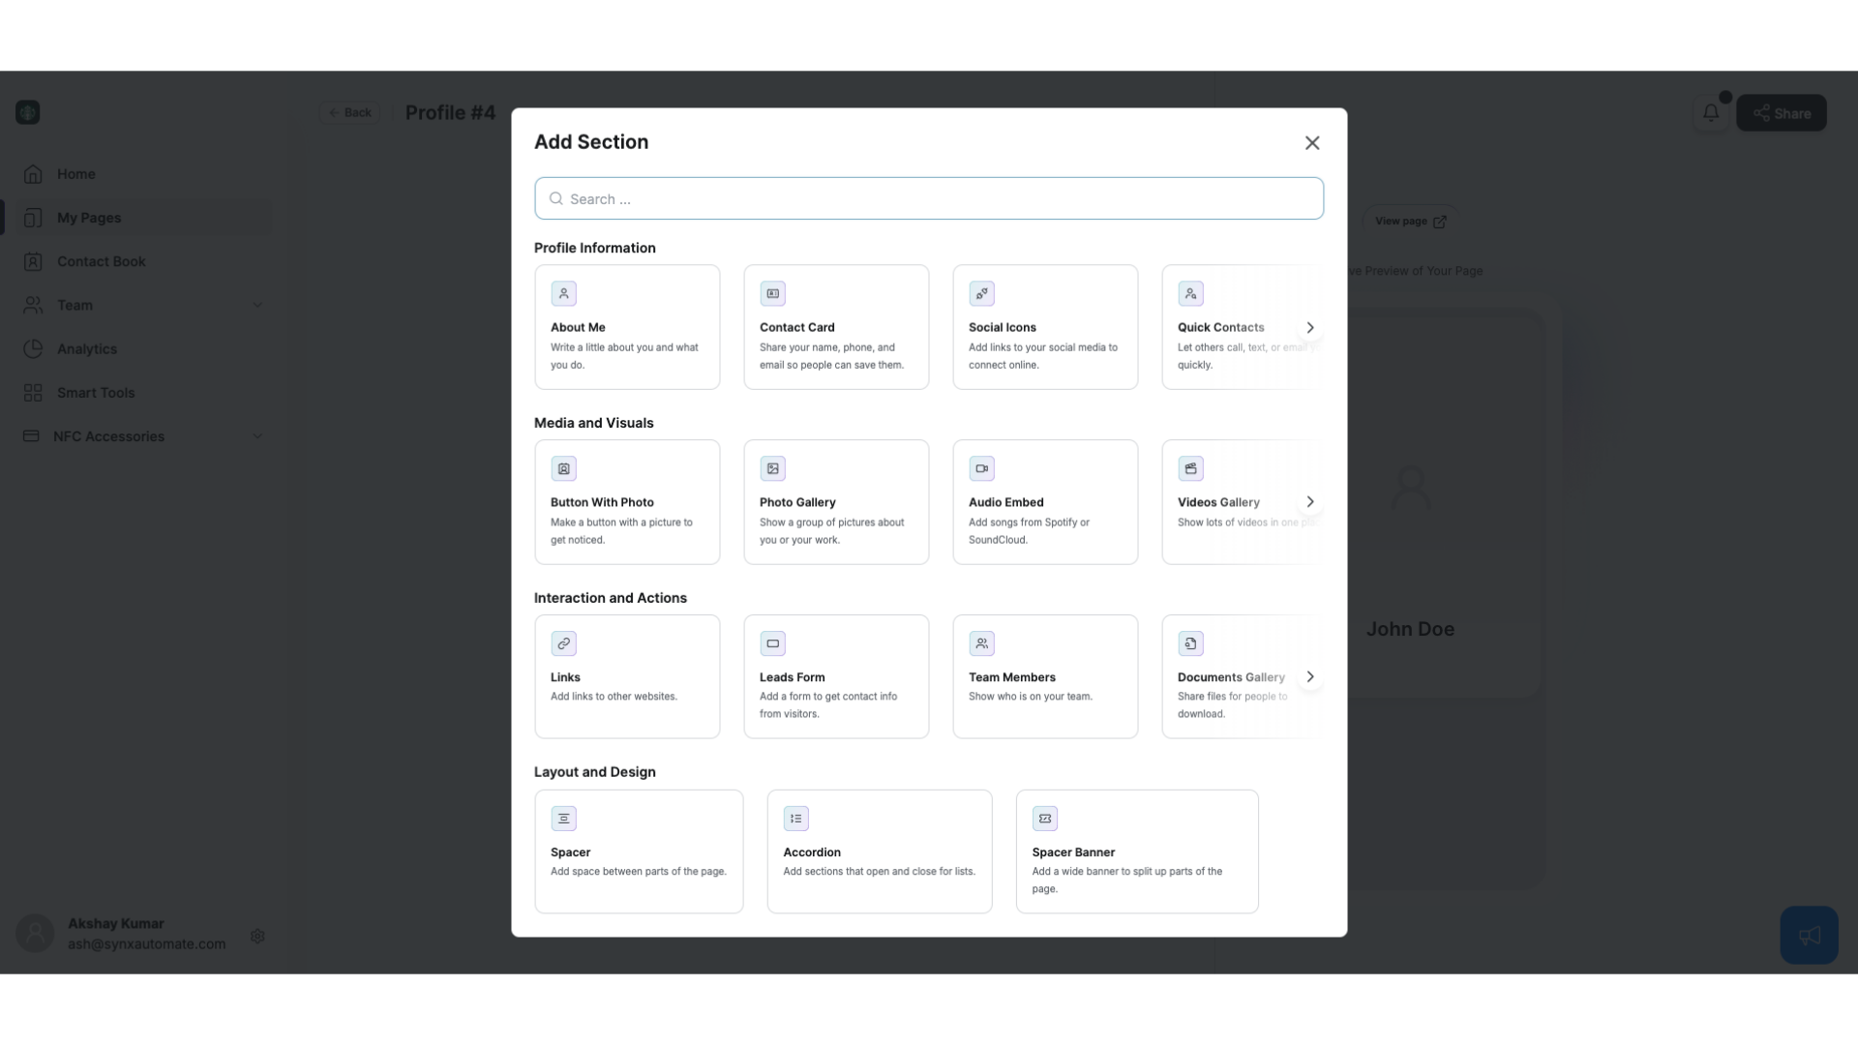
Task: Expand the Videos Gallery section
Action: (1310, 501)
